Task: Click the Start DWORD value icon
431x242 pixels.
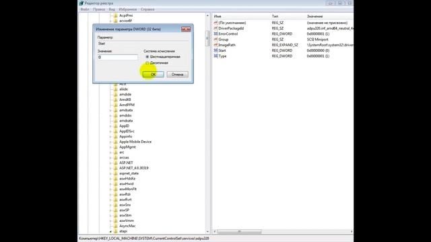Action: (215, 50)
